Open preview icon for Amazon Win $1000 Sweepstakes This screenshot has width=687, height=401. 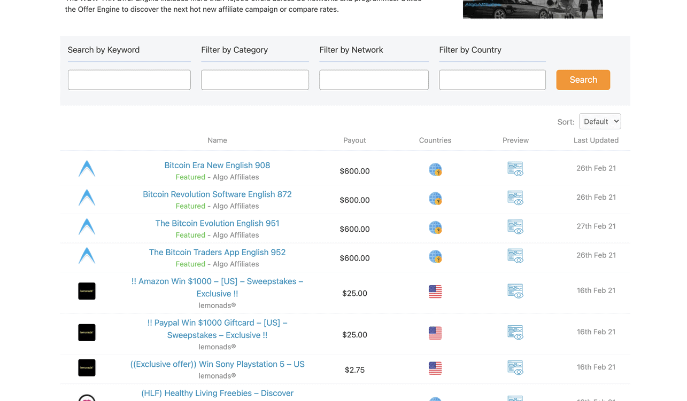pos(515,291)
